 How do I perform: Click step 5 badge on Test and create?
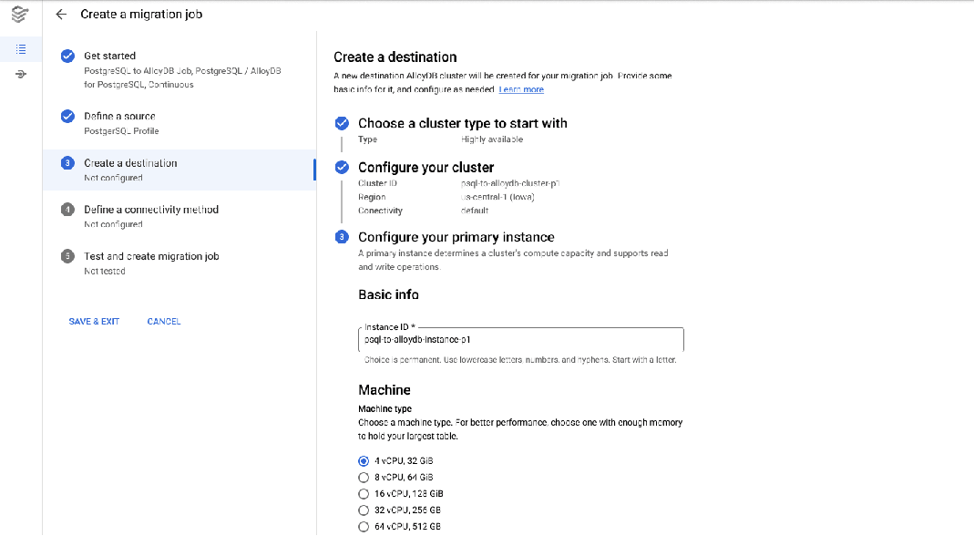(67, 256)
